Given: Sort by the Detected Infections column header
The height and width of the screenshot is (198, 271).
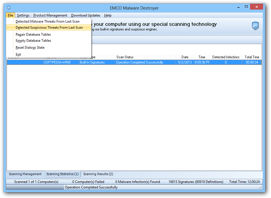Looking at the screenshot, I should point(226,57).
